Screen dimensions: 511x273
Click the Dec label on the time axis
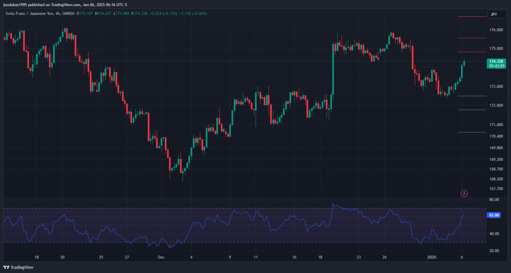point(161,257)
